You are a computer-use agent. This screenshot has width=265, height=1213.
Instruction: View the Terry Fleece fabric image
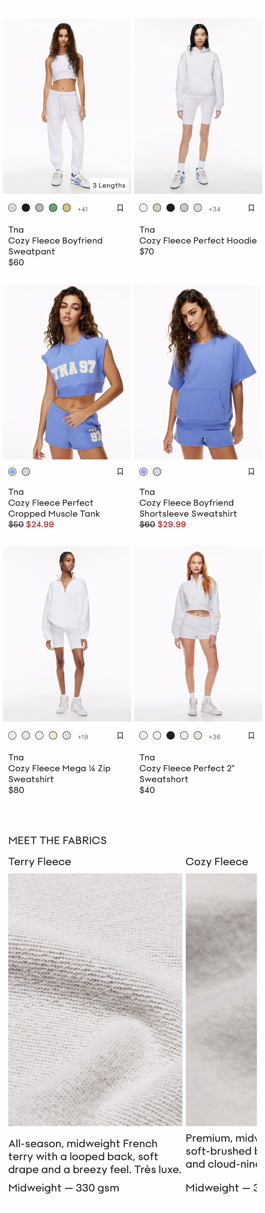(x=95, y=999)
